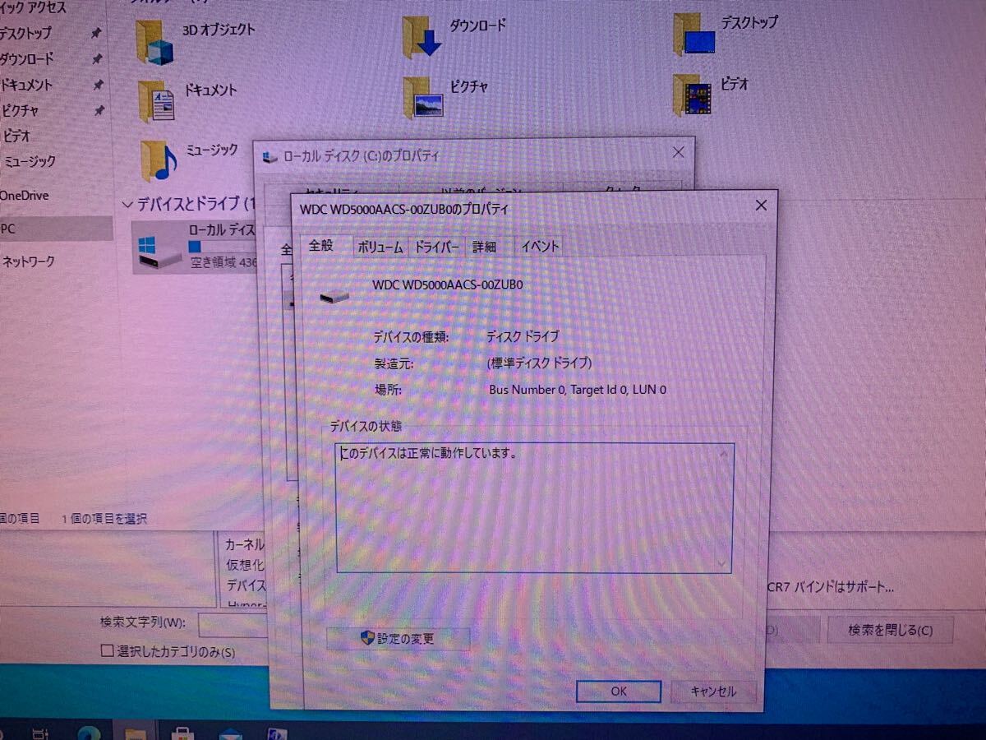The image size is (986, 740).
Task: Click the 検索を閉じる(C) button
Action: tap(891, 631)
